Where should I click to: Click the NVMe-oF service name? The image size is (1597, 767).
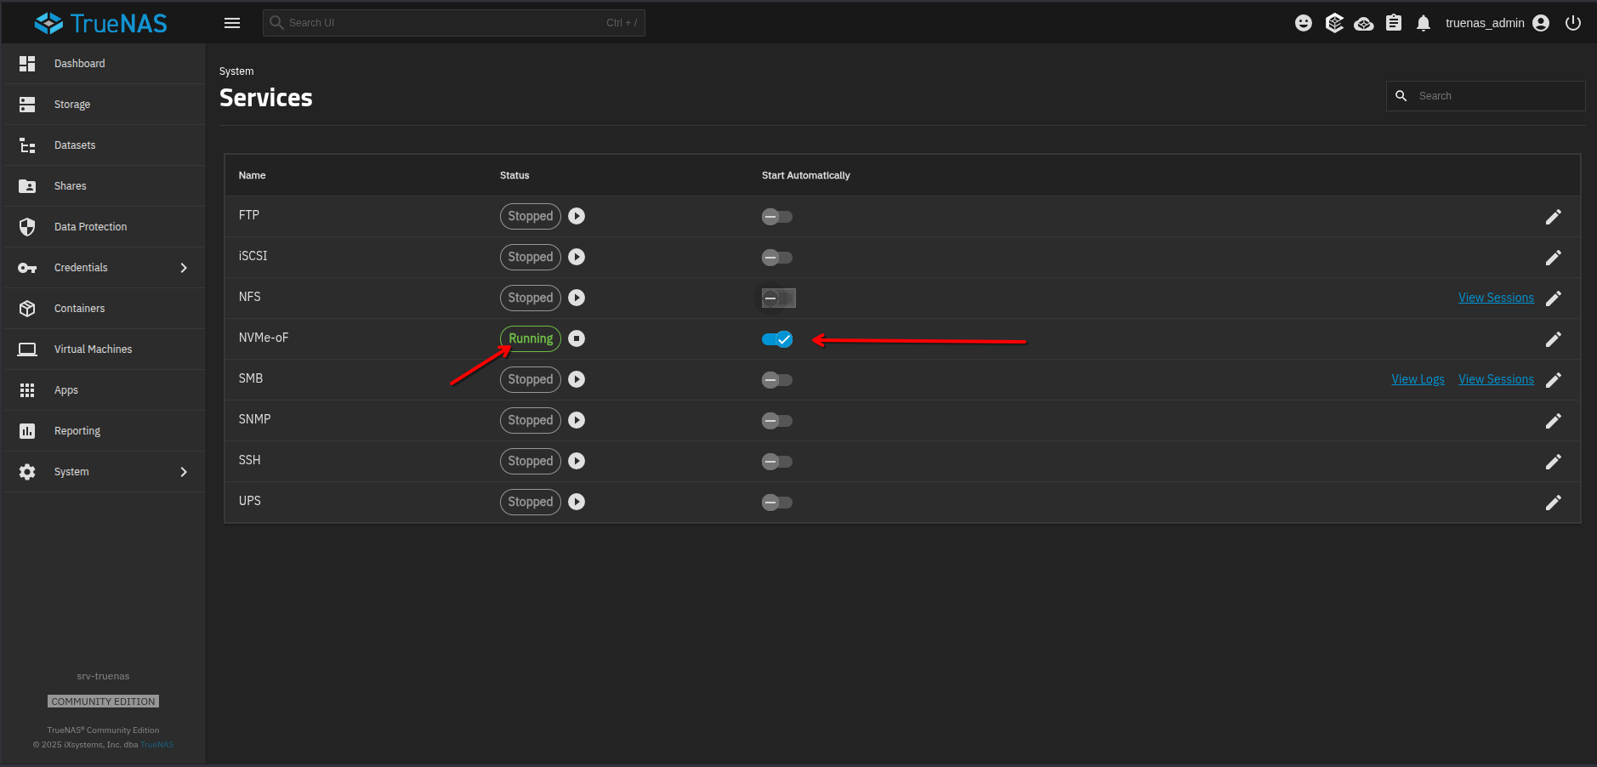coord(264,338)
